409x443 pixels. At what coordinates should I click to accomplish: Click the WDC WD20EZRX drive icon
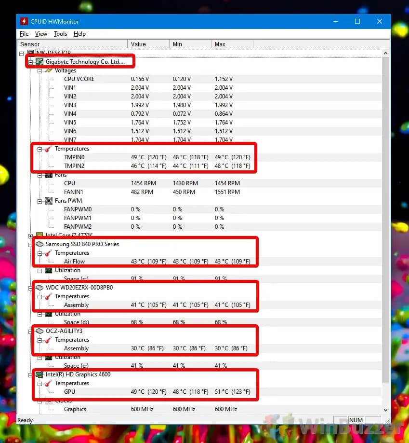[x=40, y=288]
